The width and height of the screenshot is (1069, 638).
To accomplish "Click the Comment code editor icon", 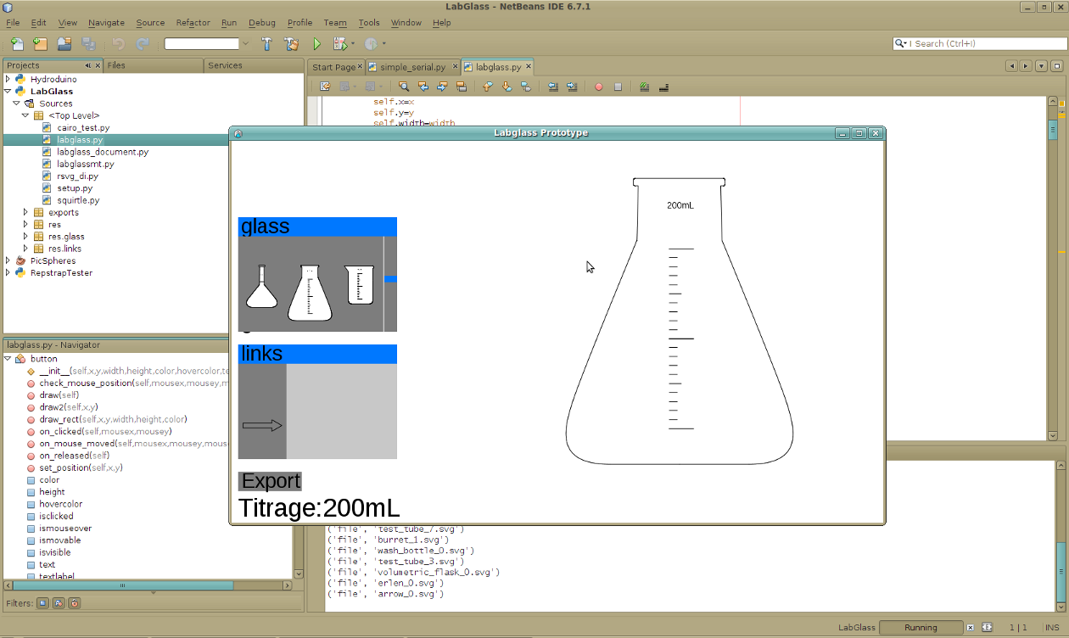I will (644, 87).
